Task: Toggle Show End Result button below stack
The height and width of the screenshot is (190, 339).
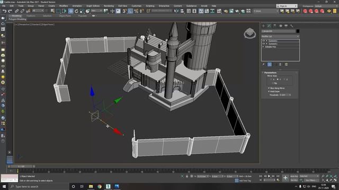Action: point(270,64)
